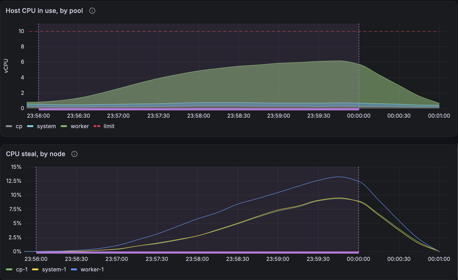Click the purple annotation bar in CPU steal chart
This screenshot has height=280, width=458.
[197, 253]
